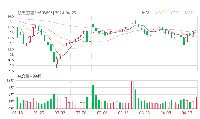Select the MA10 legend label
200x119 pixels.
pyautogui.click(x=160, y=13)
